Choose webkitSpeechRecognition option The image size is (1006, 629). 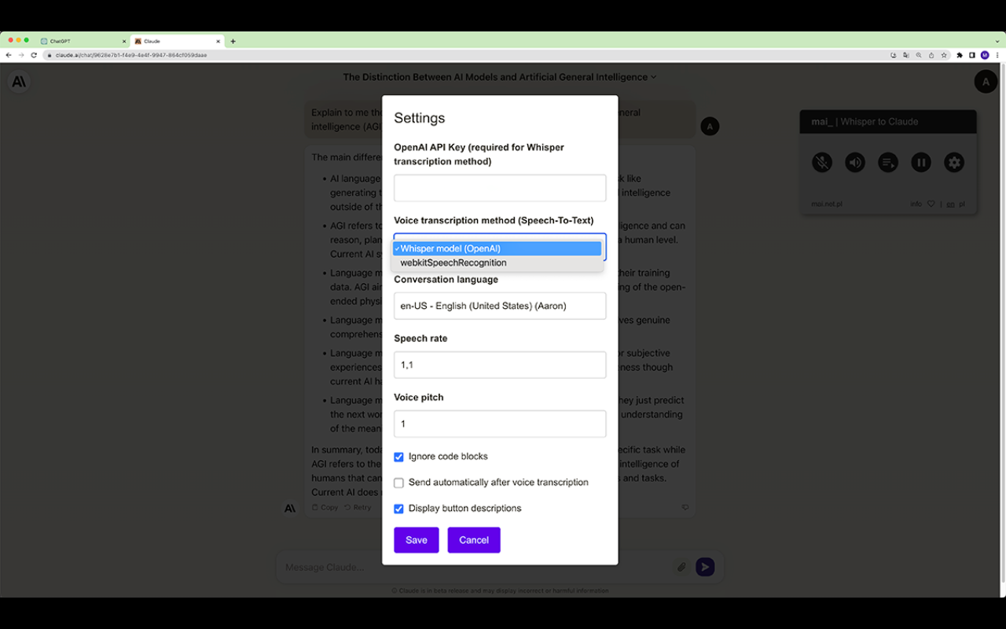pos(497,263)
